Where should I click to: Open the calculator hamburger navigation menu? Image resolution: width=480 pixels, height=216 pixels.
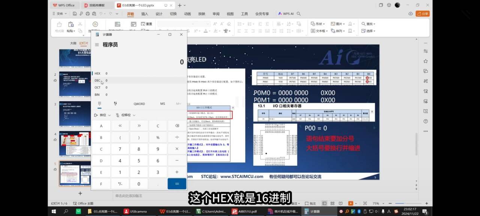pos(97,45)
